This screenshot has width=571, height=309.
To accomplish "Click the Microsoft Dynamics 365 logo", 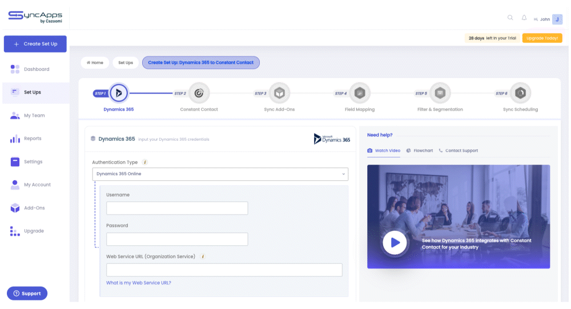I will (332, 139).
